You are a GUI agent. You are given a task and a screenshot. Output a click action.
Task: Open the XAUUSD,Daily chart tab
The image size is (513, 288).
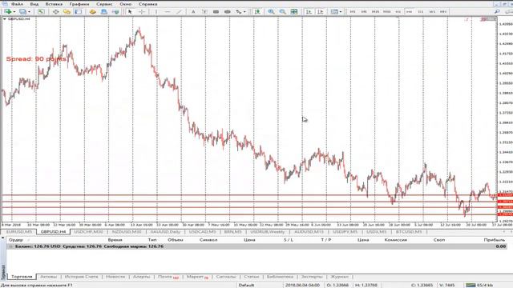165,231
